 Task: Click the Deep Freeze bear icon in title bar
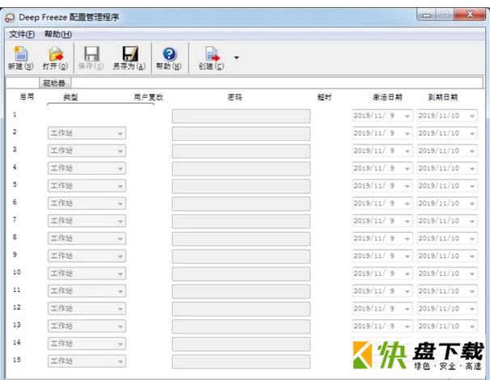(10, 18)
